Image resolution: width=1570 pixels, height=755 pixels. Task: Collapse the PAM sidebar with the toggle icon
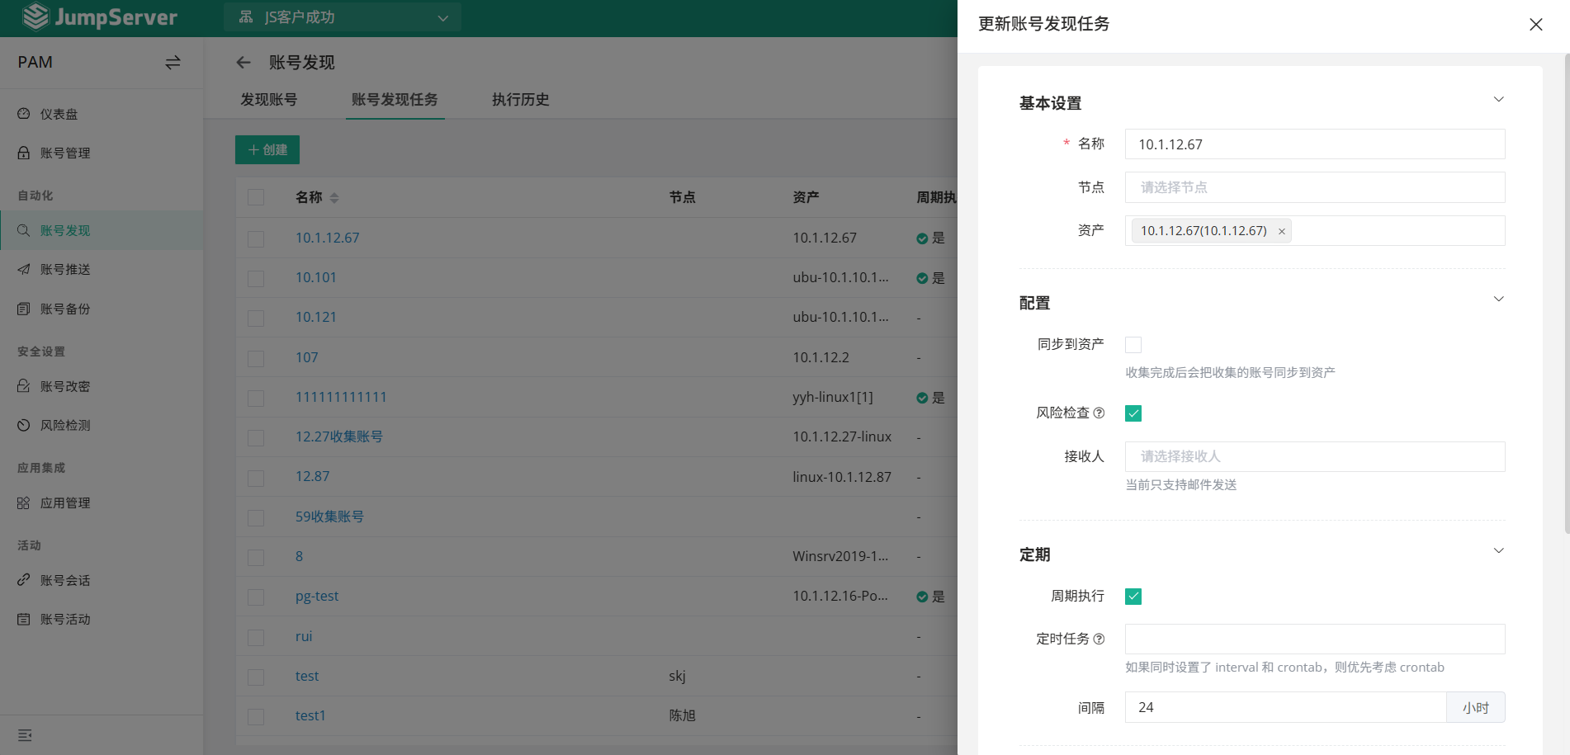(x=173, y=62)
